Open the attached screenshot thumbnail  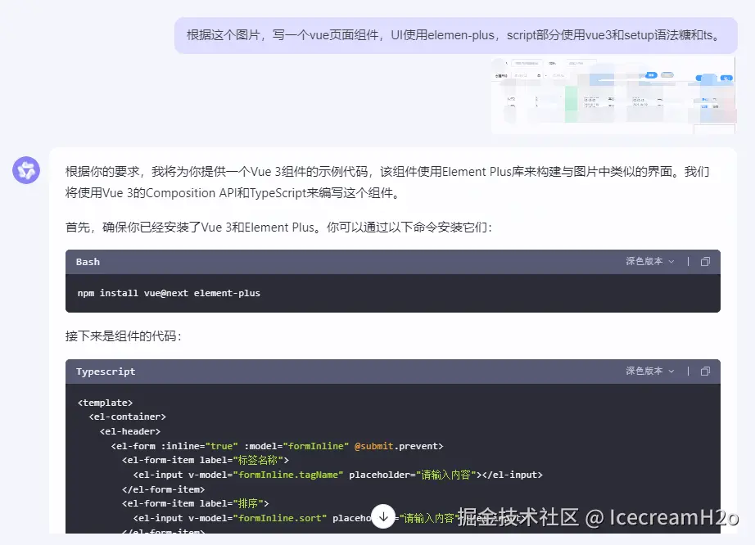613,95
